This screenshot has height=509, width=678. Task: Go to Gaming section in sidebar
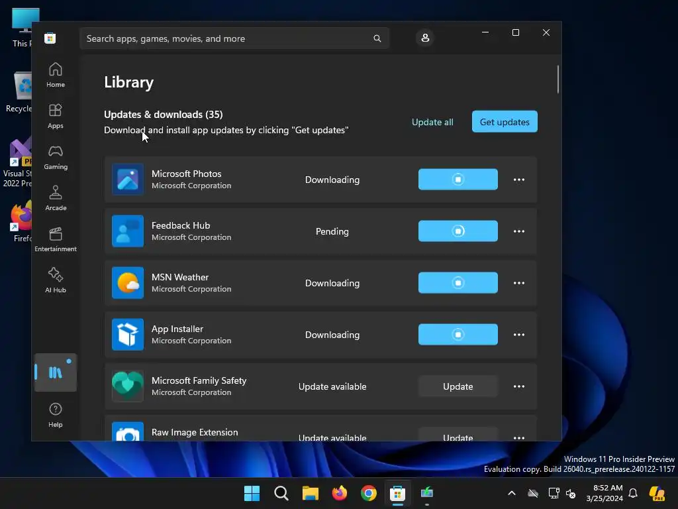coord(56,158)
